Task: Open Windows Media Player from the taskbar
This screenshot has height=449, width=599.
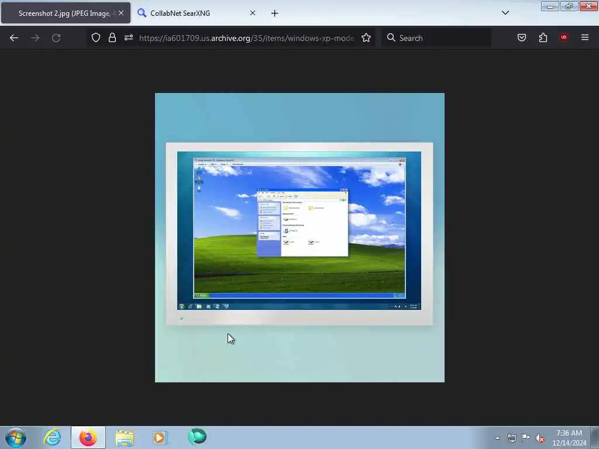Action: 160,437
